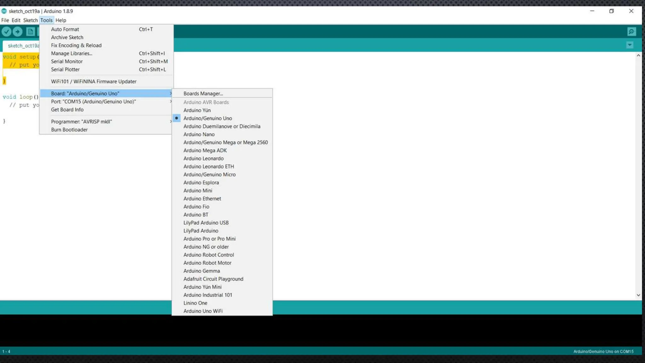Open the Help menu
This screenshot has width=645, height=363.
(x=61, y=20)
